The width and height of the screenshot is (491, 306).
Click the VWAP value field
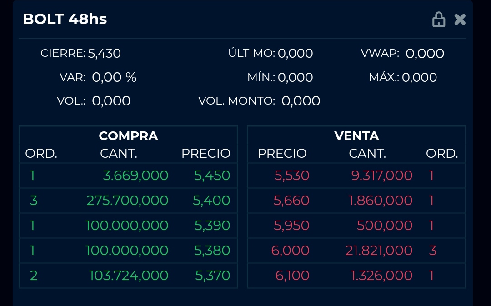click(x=425, y=54)
